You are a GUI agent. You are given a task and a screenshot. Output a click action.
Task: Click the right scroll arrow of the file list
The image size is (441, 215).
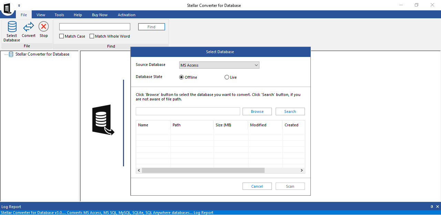coord(302,170)
